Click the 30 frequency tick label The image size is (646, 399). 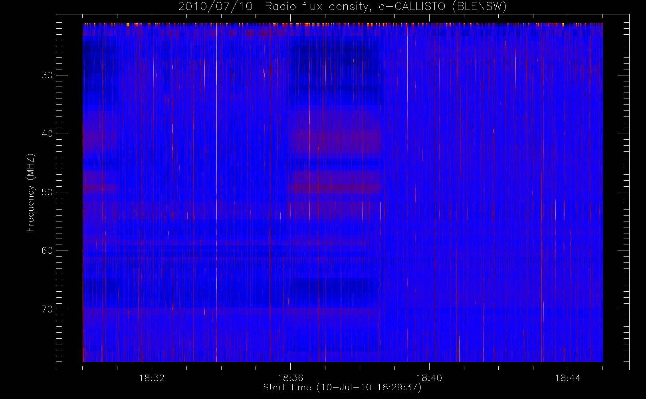pyautogui.click(x=47, y=75)
